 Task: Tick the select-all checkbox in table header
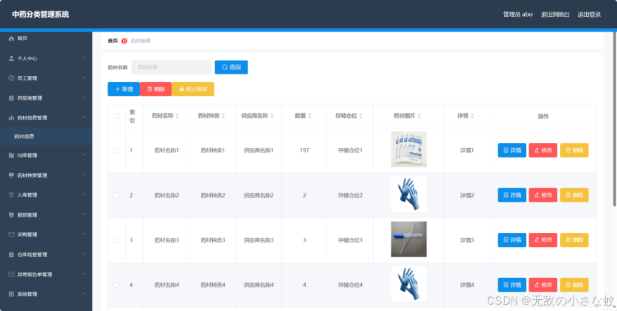pos(117,116)
